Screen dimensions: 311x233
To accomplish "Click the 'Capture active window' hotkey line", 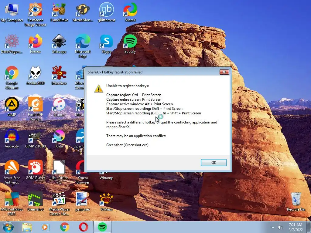I will click(x=139, y=104).
